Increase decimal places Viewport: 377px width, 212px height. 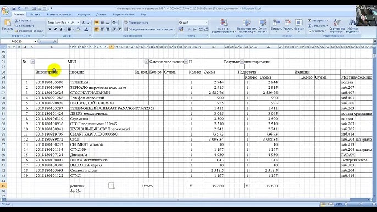click(x=201, y=29)
